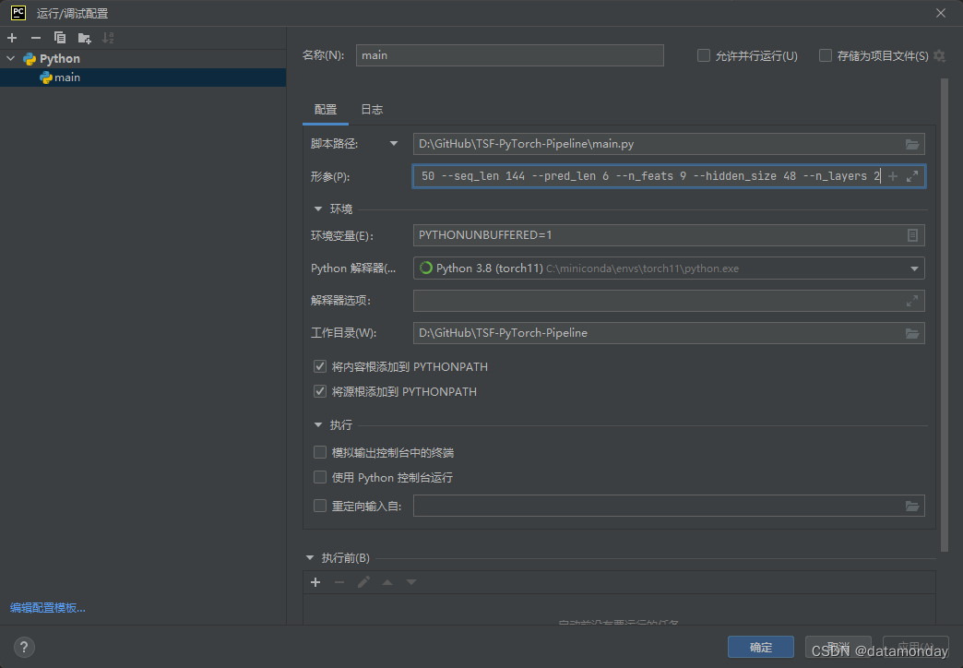Collapse the 执行 section

(318, 424)
